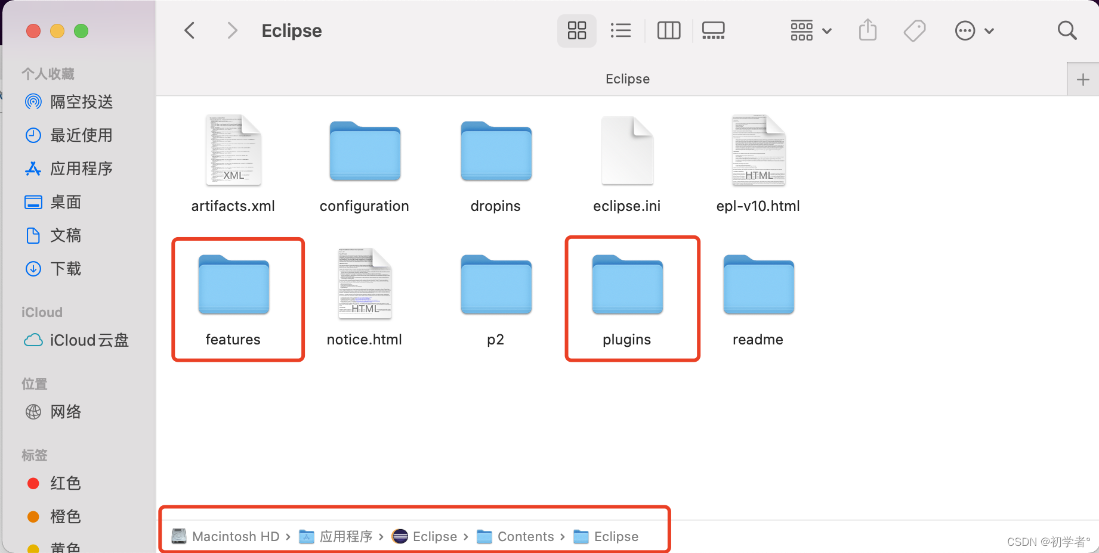
Task: Select the configuration folder icon
Action: 365,151
